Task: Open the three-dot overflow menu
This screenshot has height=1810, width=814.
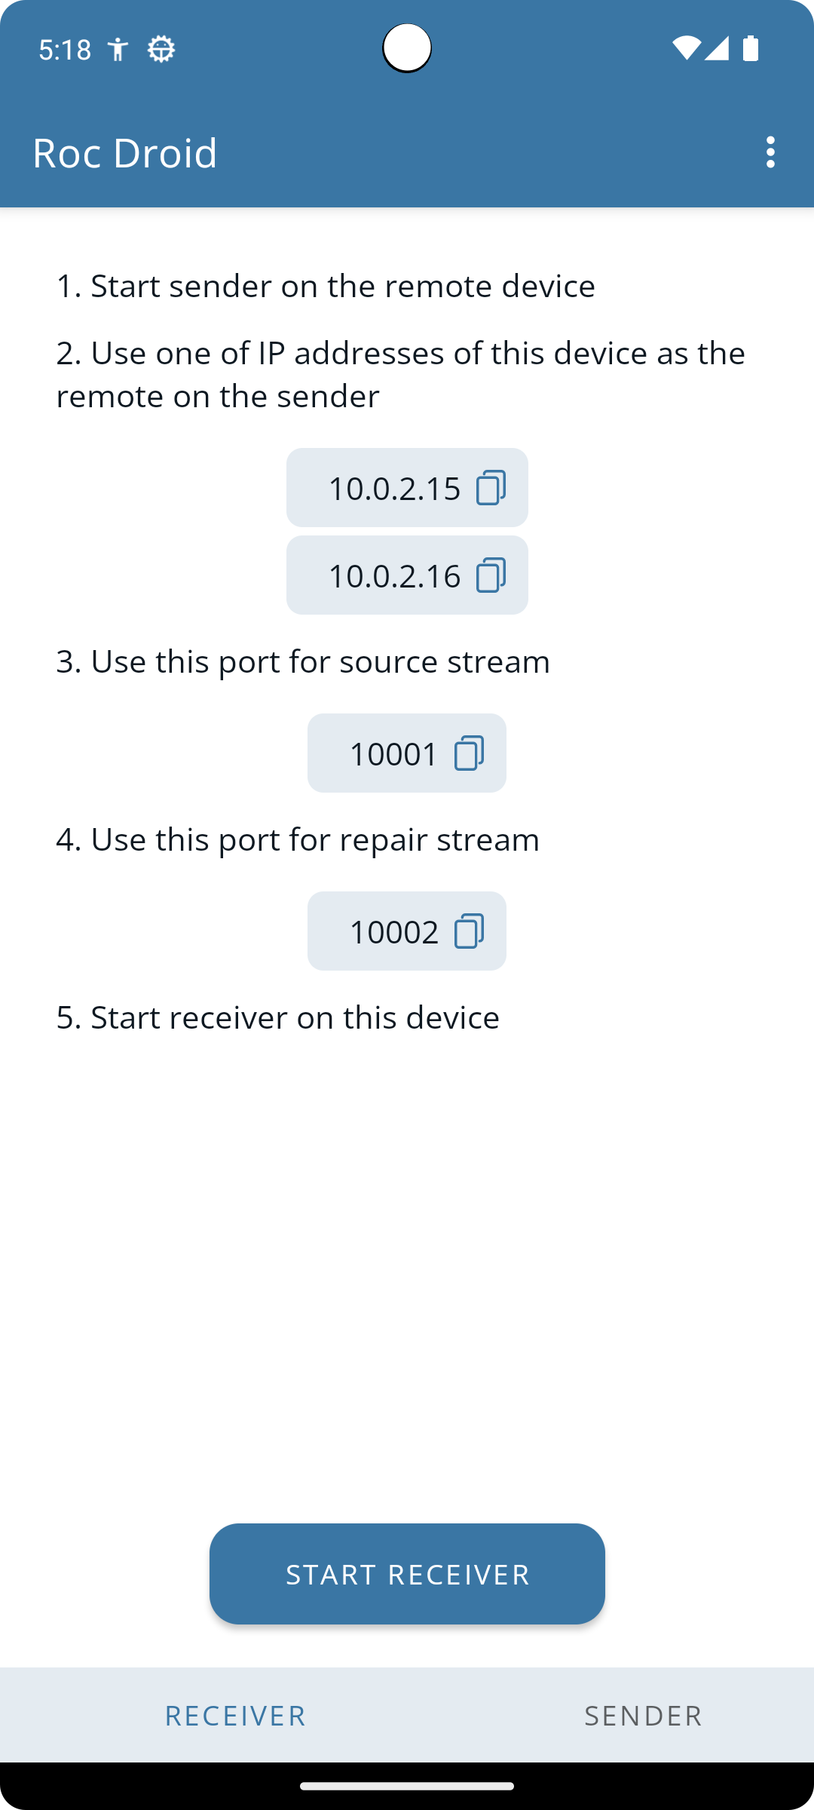Action: (x=770, y=152)
